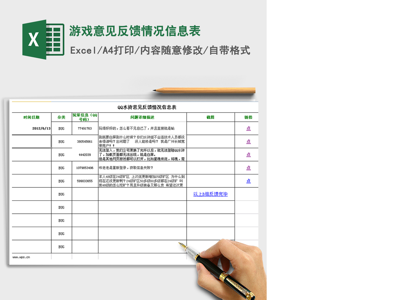The width and height of the screenshot is (400, 300).
Task: Select the description starting 本人48级在24级矿区
Action: pyautogui.click(x=142, y=181)
